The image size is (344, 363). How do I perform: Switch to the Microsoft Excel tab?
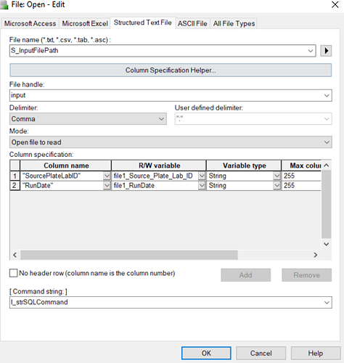(85, 23)
